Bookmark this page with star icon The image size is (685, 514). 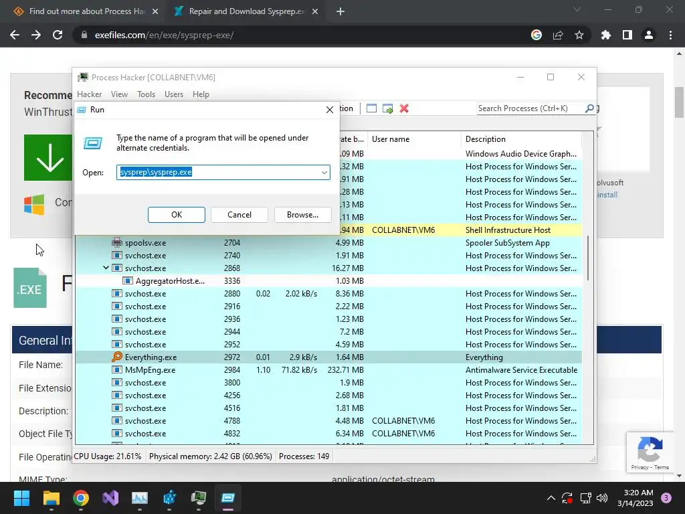(x=579, y=35)
